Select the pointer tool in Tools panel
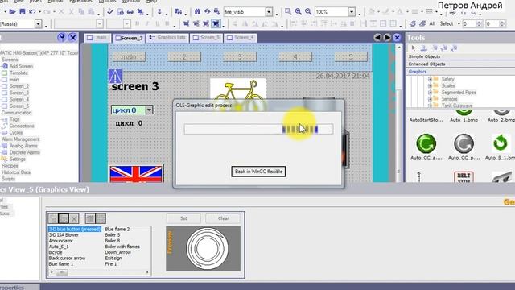 pyautogui.click(x=414, y=48)
